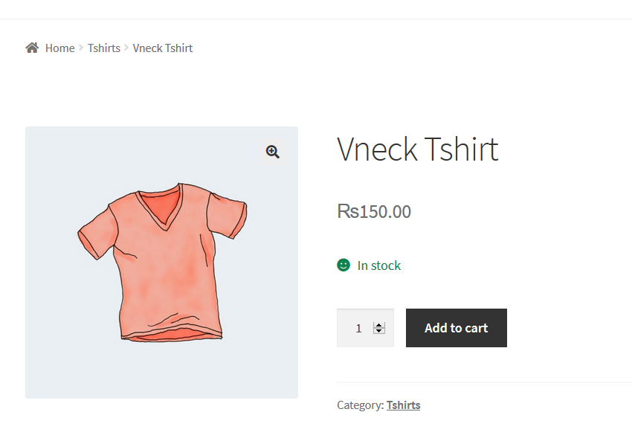Decrease quantity with the down arrow
The height and width of the screenshot is (438, 632).
(x=379, y=331)
